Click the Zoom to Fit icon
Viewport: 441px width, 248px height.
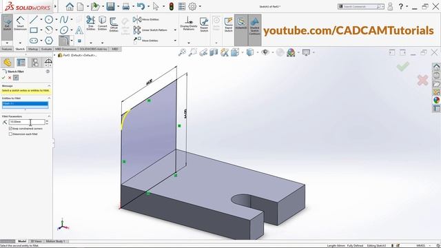pos(182,52)
